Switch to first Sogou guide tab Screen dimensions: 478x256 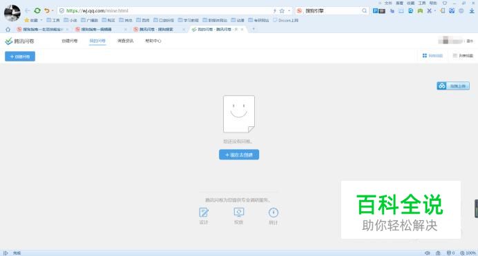tap(41, 29)
